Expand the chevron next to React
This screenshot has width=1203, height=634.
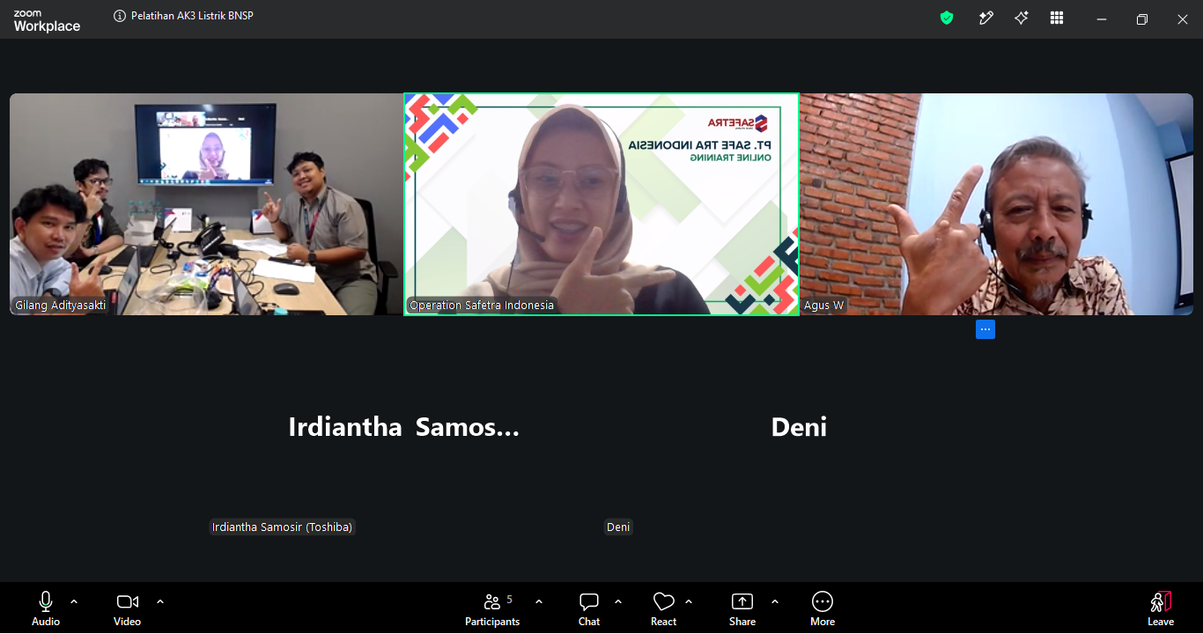coord(689,602)
